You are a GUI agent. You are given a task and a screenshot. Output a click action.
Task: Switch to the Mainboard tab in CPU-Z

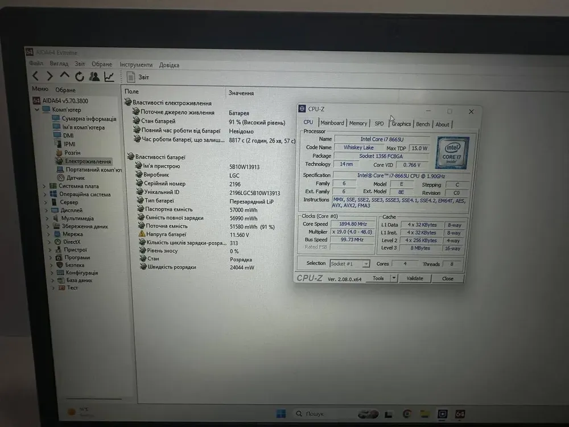[332, 123]
